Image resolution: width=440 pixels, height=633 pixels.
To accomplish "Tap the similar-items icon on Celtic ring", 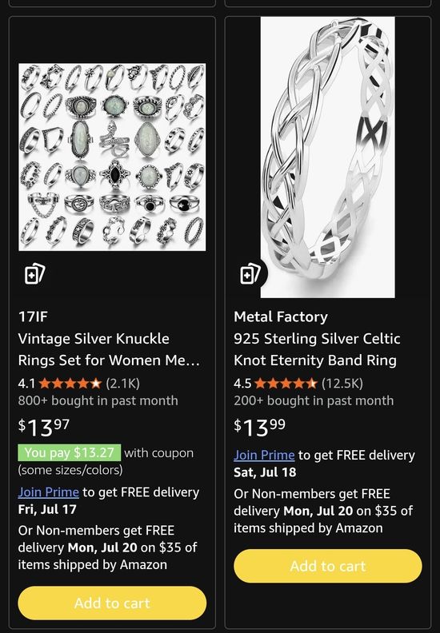I will [x=250, y=274].
